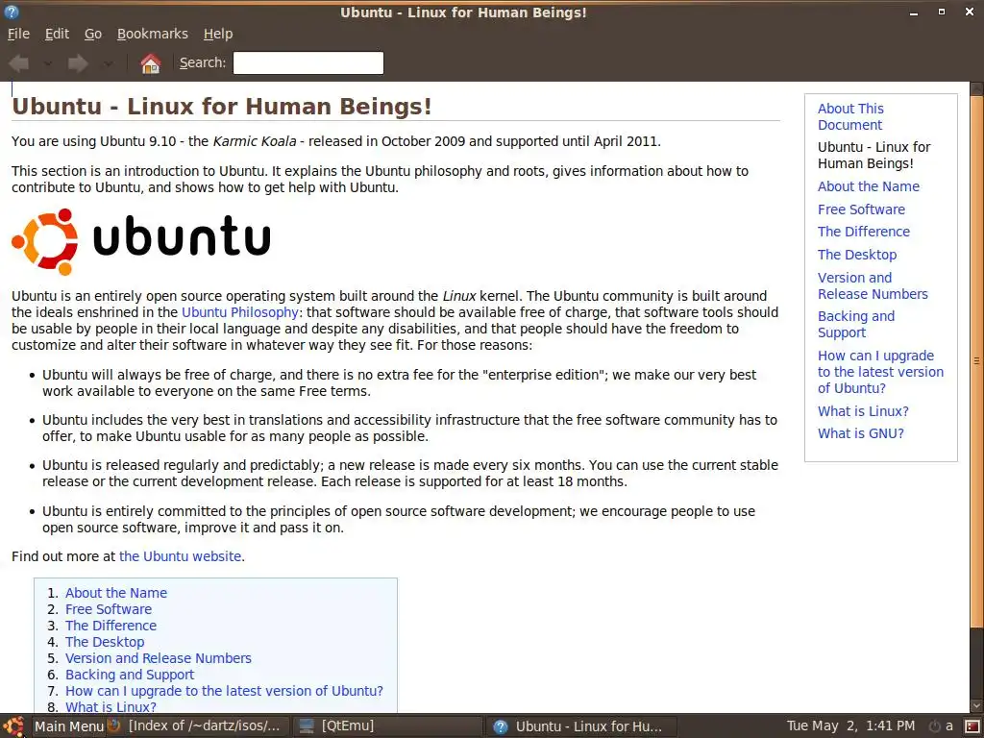Open the Back history dropdown arrow
Image resolution: width=984 pixels, height=738 pixels.
[x=48, y=63]
